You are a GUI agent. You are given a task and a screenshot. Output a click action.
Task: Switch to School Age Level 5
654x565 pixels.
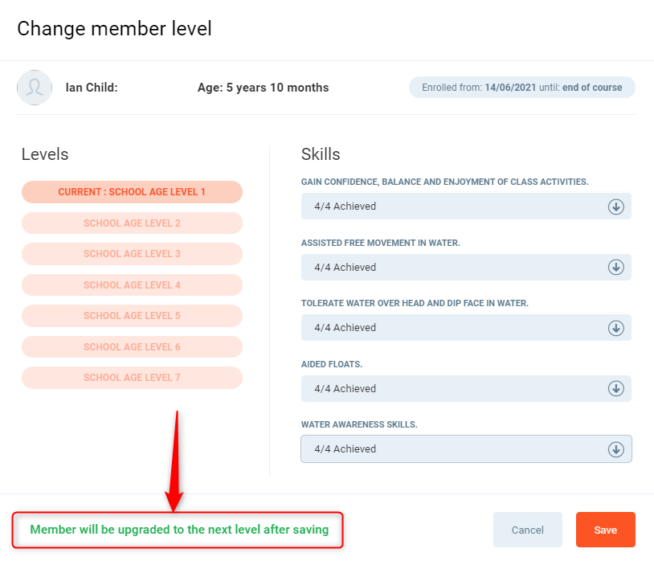click(x=132, y=316)
